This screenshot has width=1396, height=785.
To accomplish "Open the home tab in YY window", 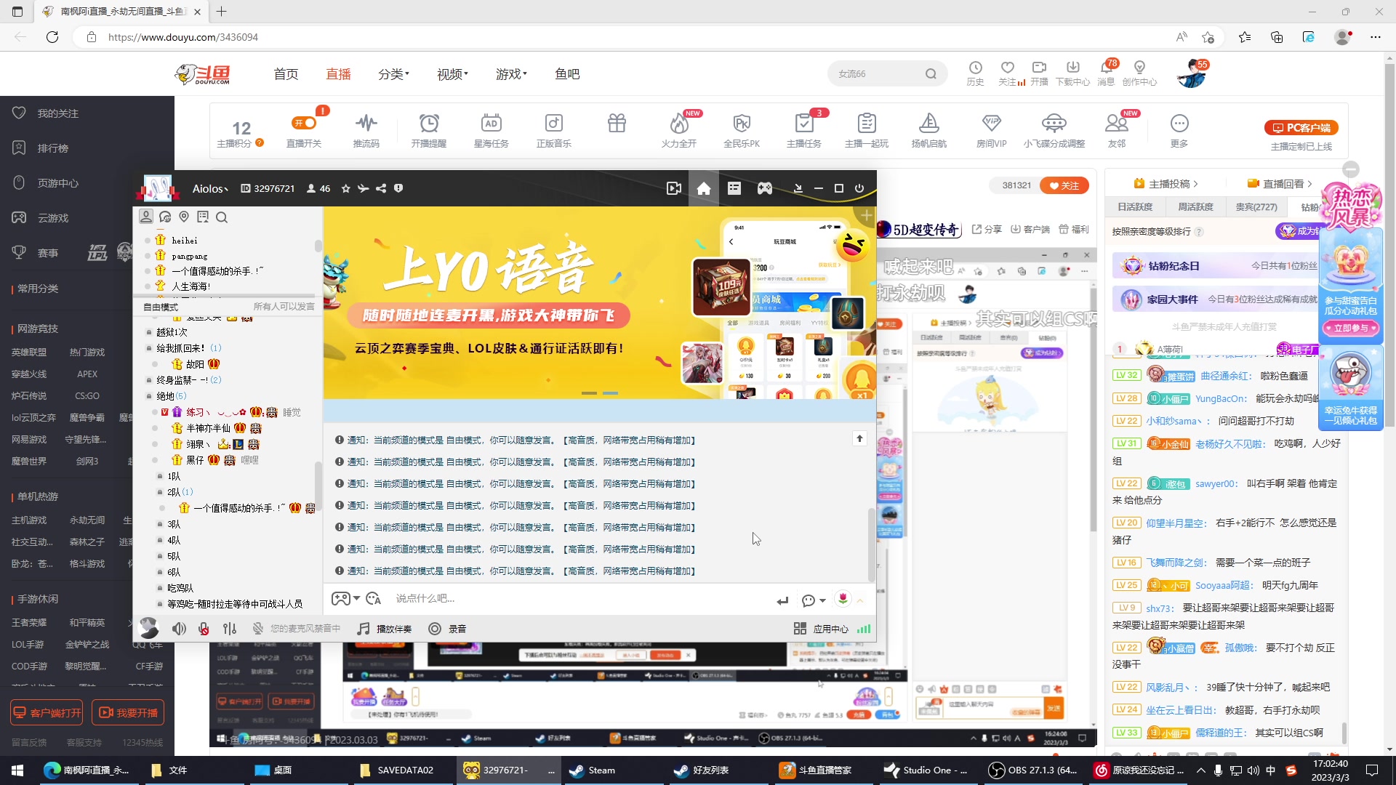I will [x=703, y=188].
